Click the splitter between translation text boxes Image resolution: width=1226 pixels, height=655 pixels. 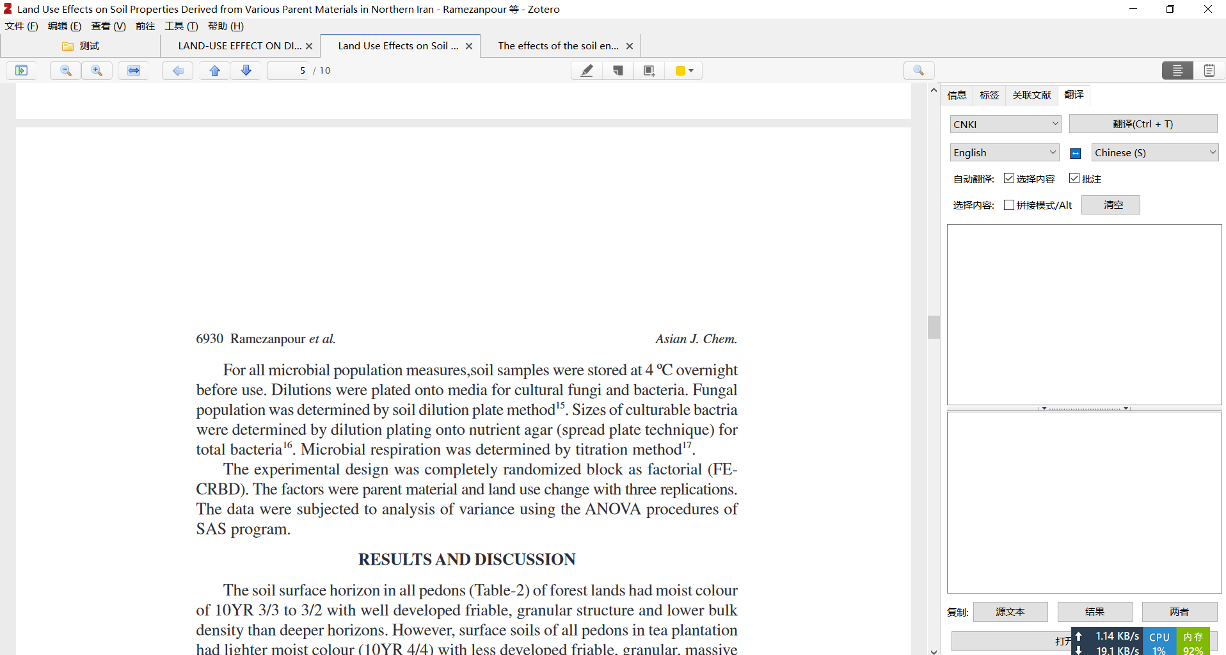(1085, 408)
